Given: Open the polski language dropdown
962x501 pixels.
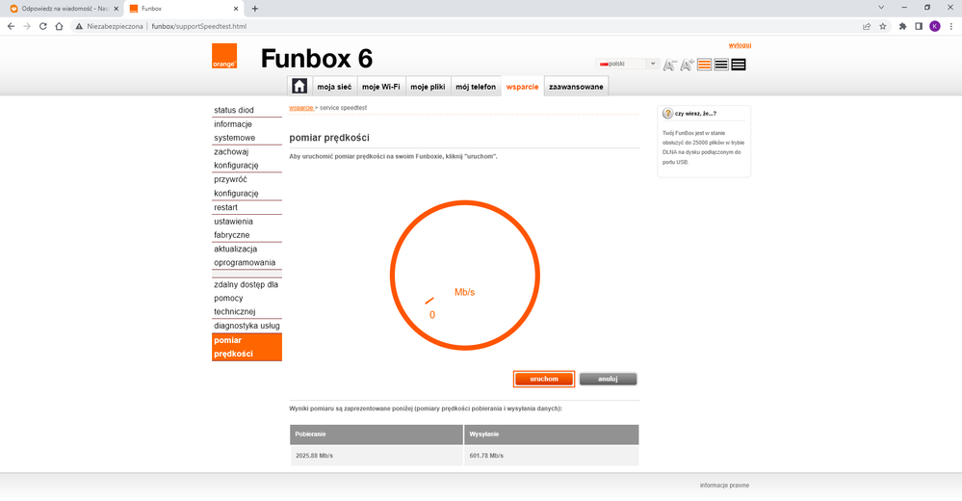Looking at the screenshot, I should click(x=628, y=64).
